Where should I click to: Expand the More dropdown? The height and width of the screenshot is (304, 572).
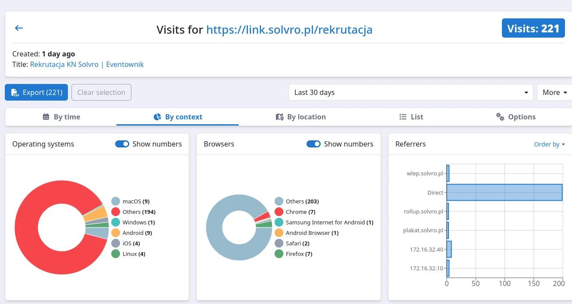click(x=554, y=92)
